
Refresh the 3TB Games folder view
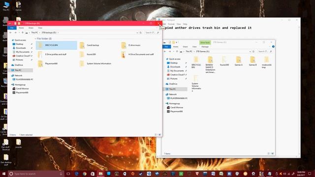pyautogui.click(x=253, y=52)
